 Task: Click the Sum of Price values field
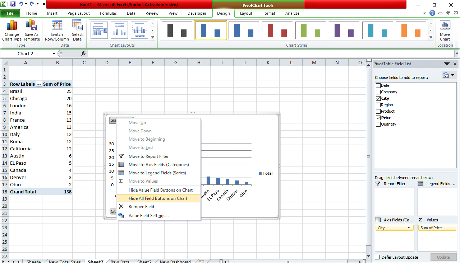pos(437,228)
